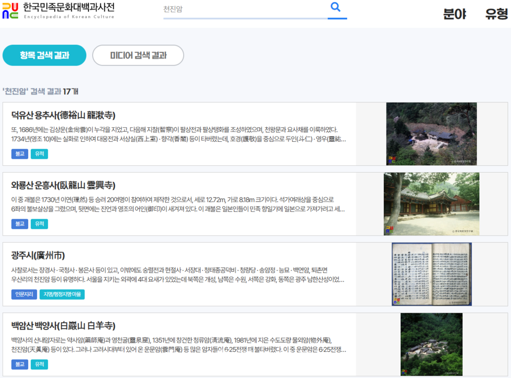Open the 백암산 백양사 article
511x378 pixels.
pyautogui.click(x=65, y=324)
